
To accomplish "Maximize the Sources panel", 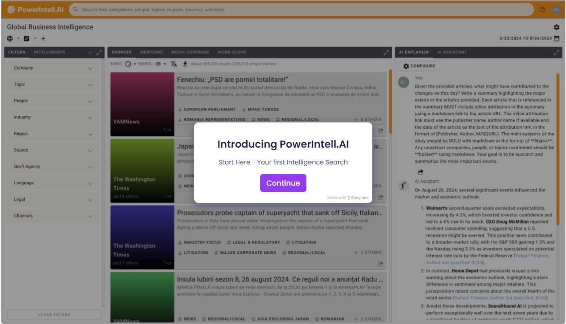I will point(386,53).
